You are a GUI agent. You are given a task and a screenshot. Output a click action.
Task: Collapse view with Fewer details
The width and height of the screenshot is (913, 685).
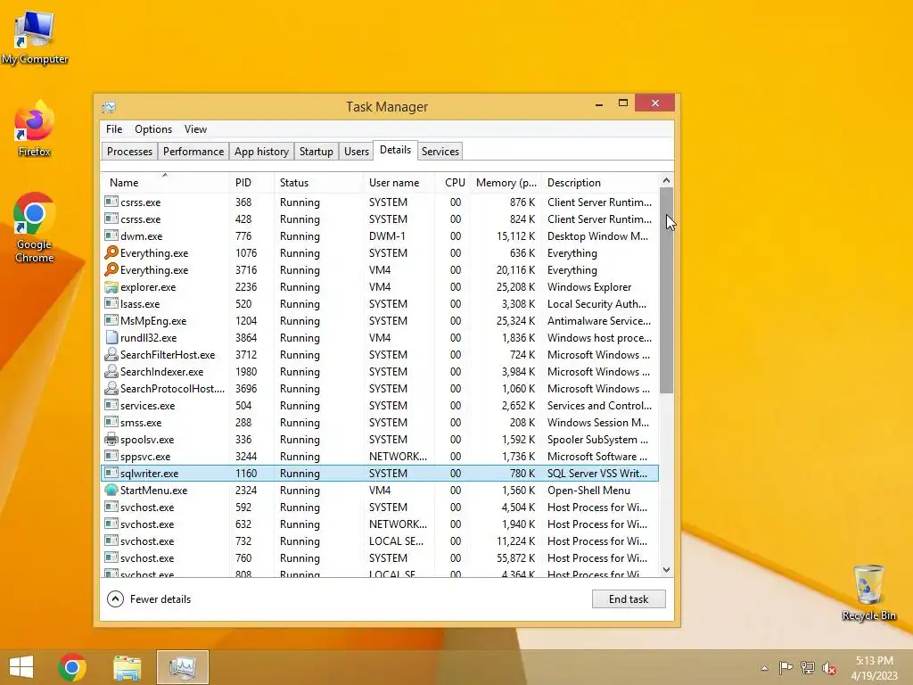pos(149,598)
